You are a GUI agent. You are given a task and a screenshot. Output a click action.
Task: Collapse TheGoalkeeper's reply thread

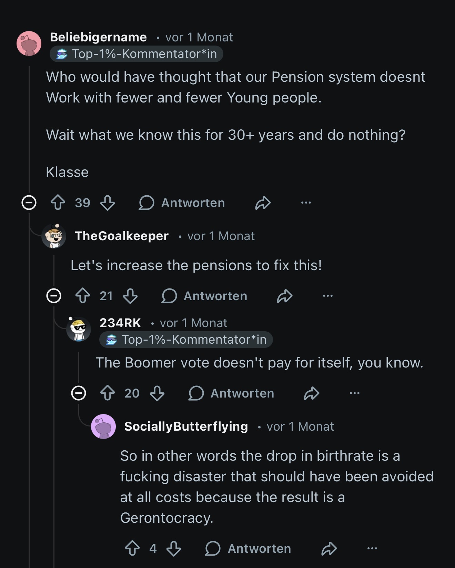54,296
